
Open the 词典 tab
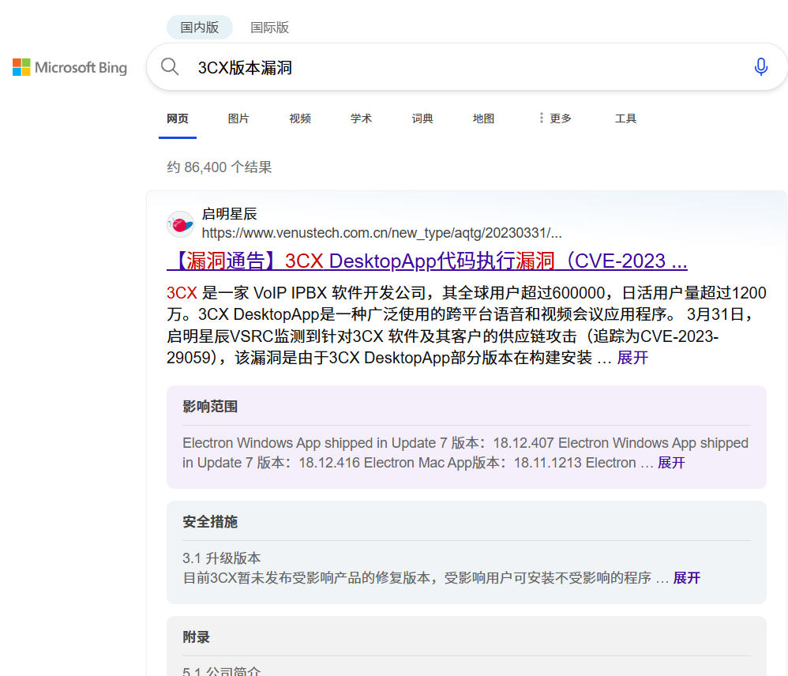422,118
